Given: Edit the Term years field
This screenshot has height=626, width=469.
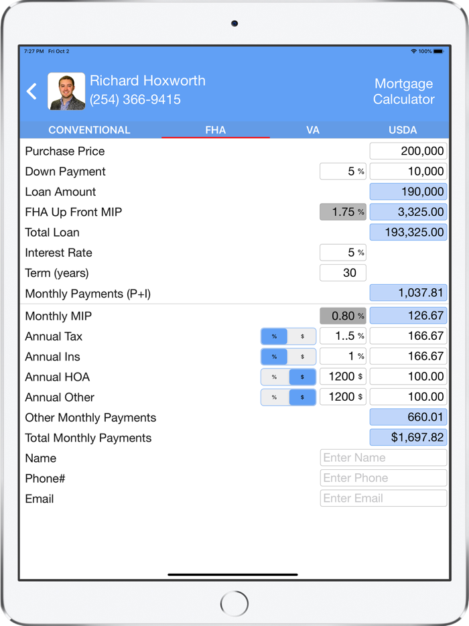Looking at the screenshot, I should (343, 273).
